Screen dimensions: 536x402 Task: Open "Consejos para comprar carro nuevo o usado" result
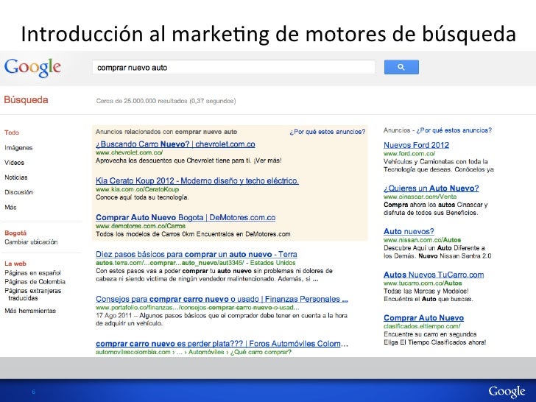[x=222, y=299]
